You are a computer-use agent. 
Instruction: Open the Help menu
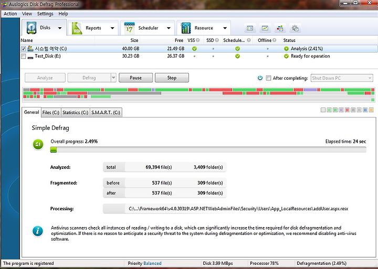point(63,14)
